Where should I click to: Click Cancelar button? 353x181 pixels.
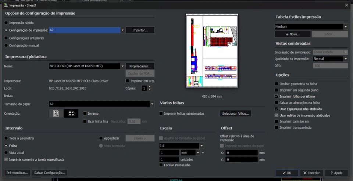pyautogui.click(x=311, y=173)
